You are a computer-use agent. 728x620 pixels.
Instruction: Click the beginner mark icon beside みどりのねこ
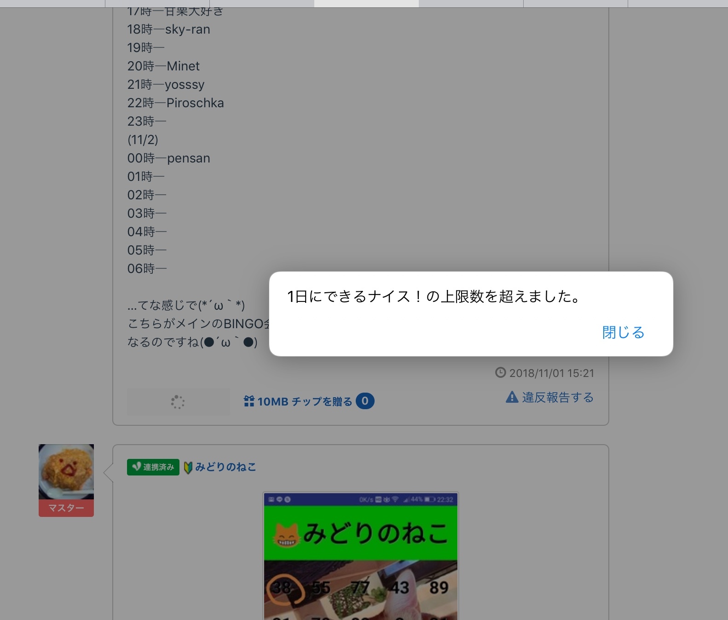[188, 468]
